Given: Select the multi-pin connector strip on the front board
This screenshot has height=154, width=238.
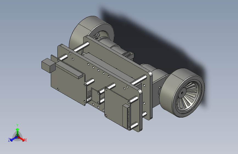Looking at the screenshot, I should (x=127, y=116).
